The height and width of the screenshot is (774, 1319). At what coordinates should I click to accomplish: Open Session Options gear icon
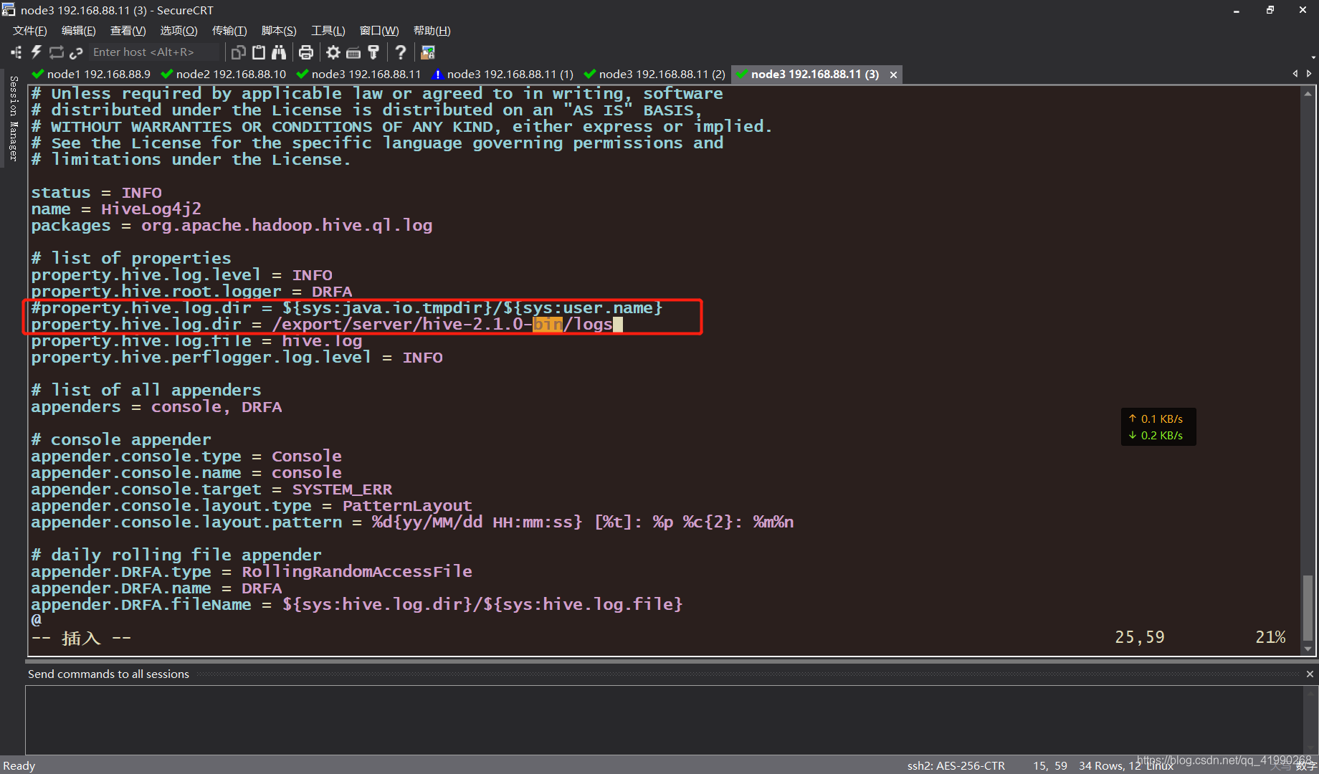[333, 52]
